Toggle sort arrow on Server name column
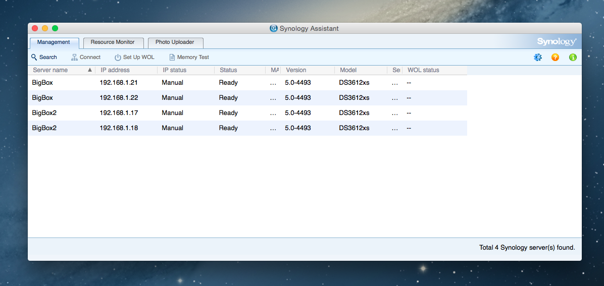 (x=90, y=70)
